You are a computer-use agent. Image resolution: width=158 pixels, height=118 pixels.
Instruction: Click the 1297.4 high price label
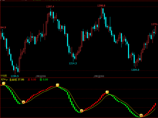50,7
